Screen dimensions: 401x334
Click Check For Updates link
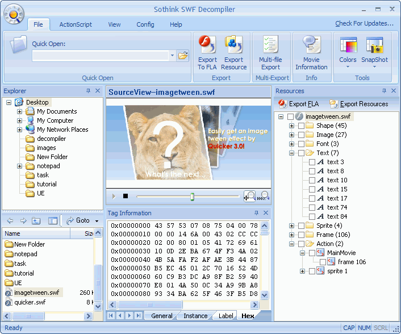point(365,23)
